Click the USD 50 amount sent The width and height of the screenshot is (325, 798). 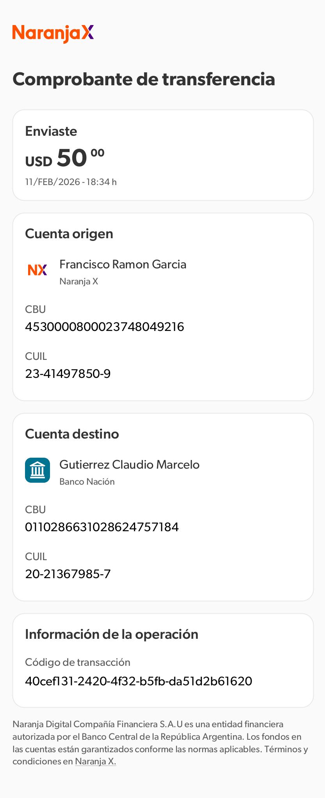coord(65,158)
